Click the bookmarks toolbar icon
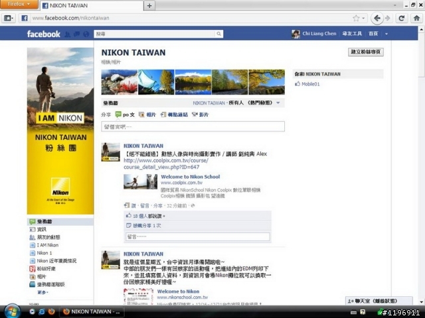The width and height of the screenshot is (425, 318). pyautogui.click(x=9, y=18)
